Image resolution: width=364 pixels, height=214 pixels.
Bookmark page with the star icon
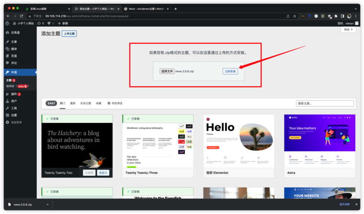[x=295, y=16]
